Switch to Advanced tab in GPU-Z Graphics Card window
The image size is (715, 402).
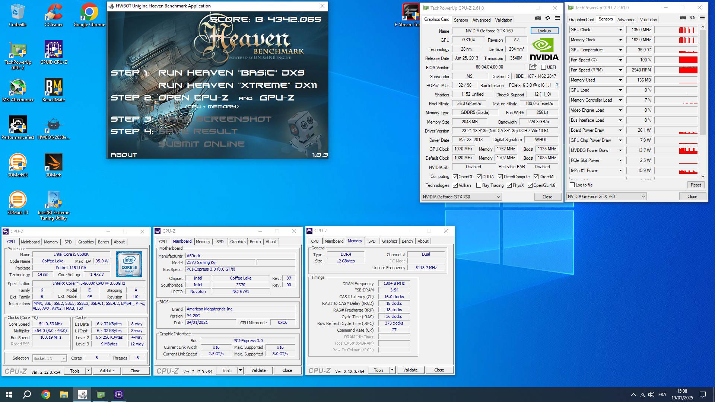click(x=481, y=20)
